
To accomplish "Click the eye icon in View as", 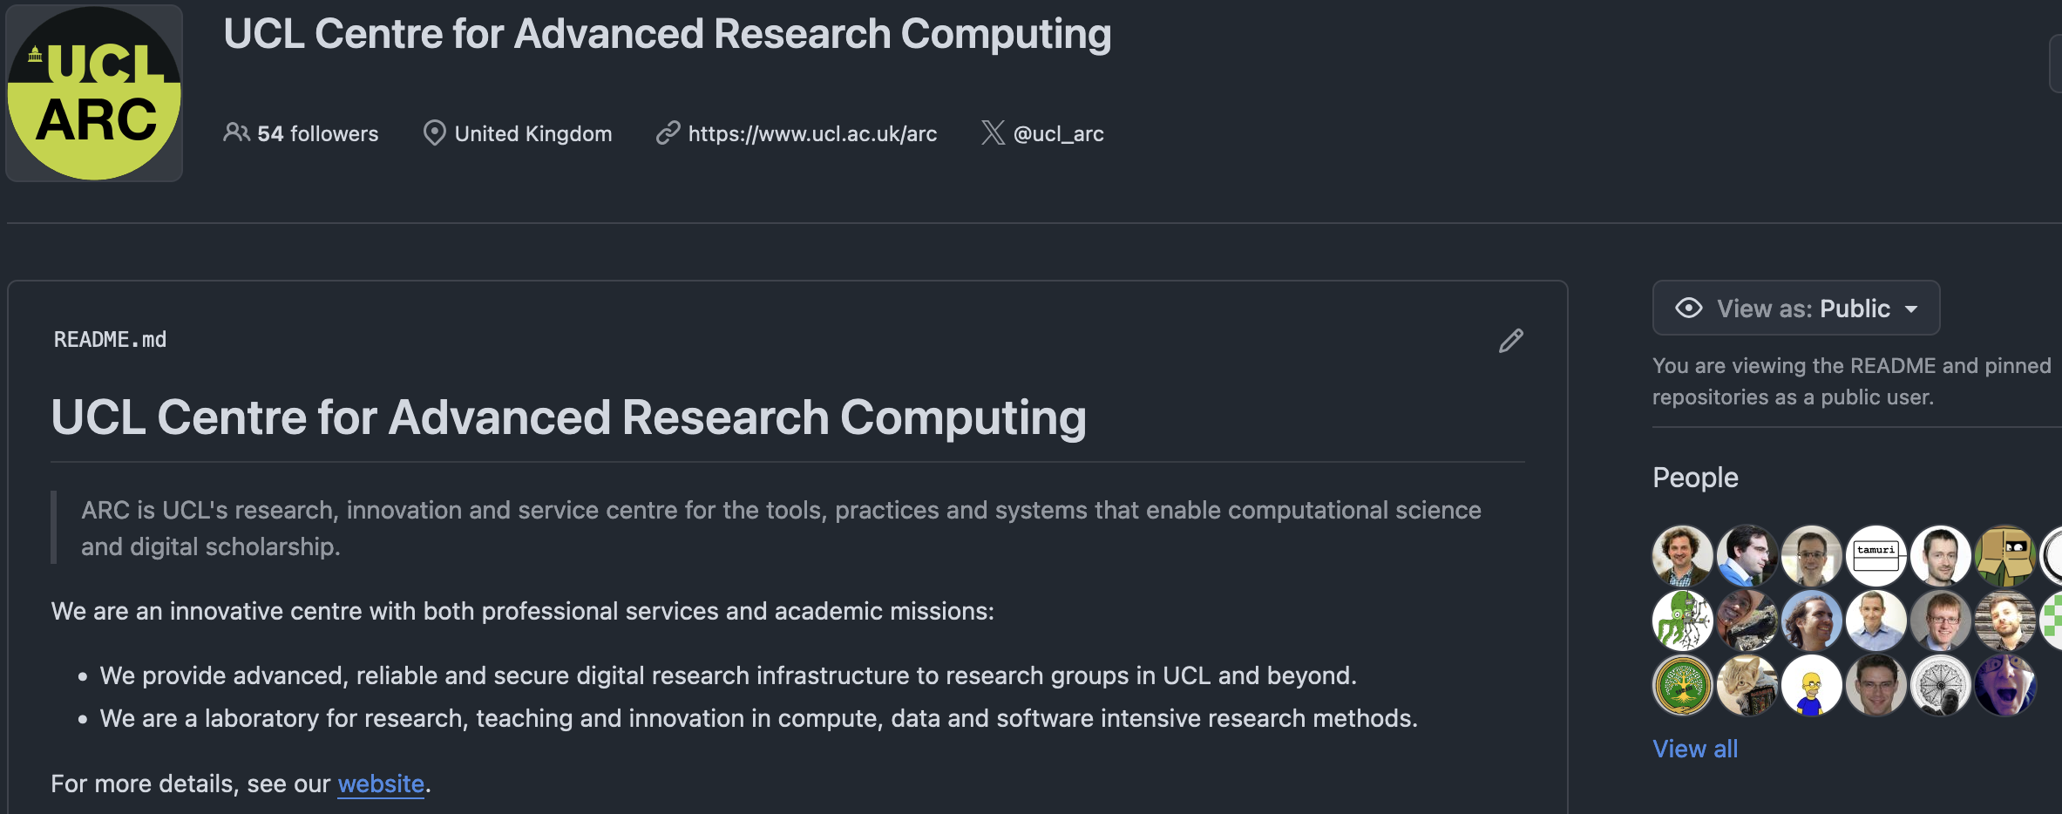I will pos(1688,309).
